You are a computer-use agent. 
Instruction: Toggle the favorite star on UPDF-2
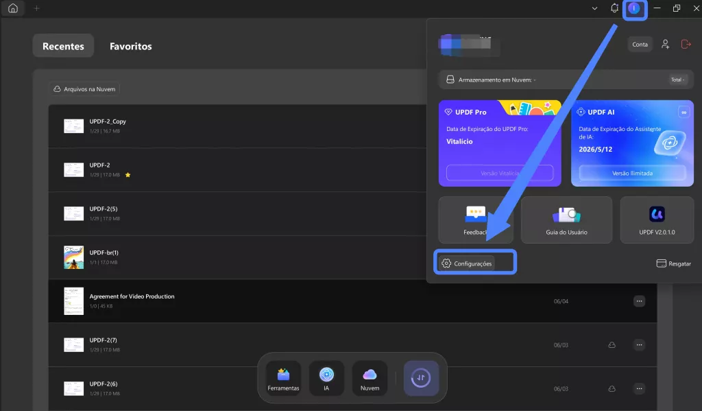[128, 175]
